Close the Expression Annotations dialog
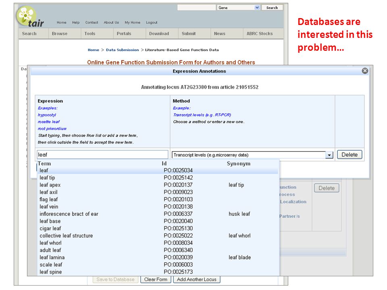Screen dimensions: 387x290 pos(365,71)
